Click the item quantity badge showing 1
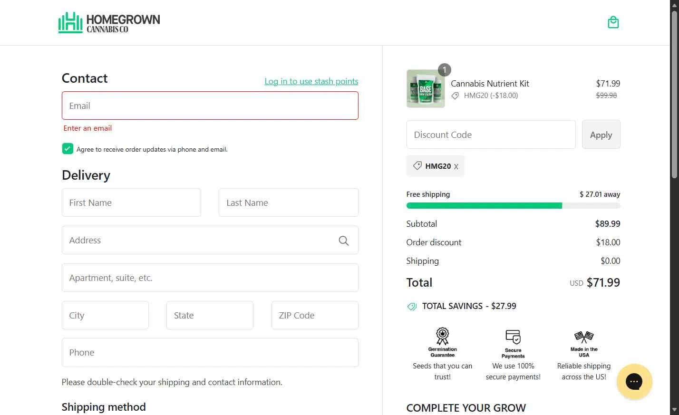The image size is (679, 415). point(444,70)
